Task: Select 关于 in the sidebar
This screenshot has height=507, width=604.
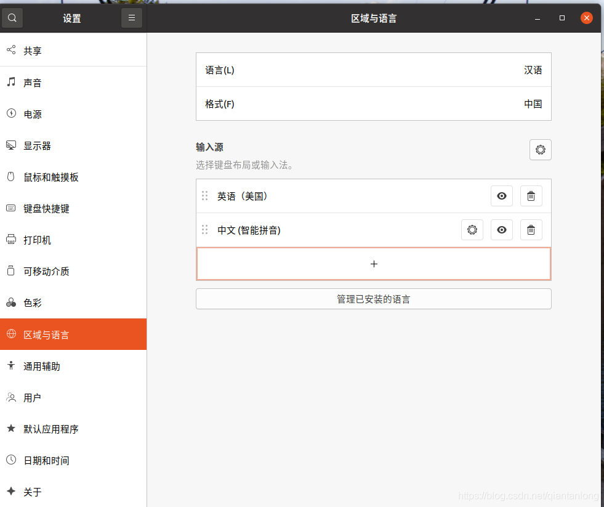Action: 73,492
